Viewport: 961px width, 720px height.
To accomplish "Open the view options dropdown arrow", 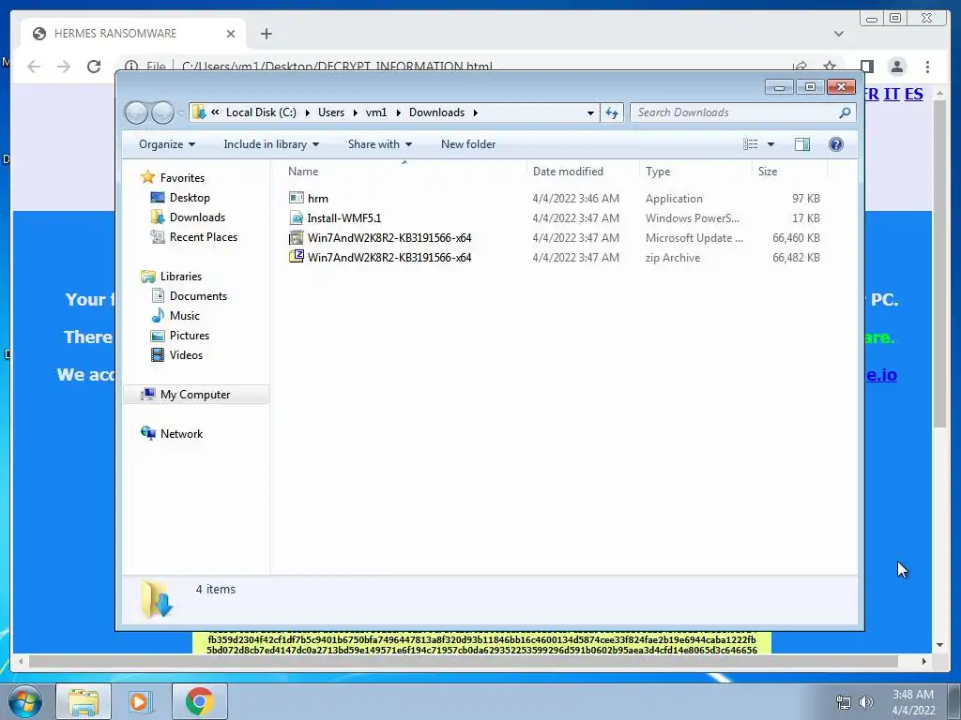I will coord(771,144).
